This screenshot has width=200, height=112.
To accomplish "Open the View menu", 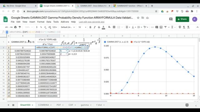I will [x=25, y=22].
